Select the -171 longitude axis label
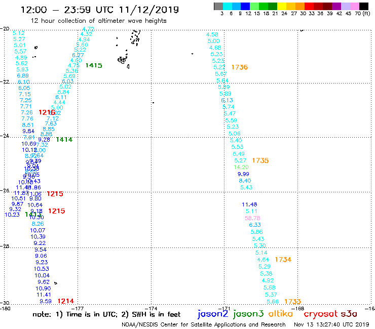Screen dimensions: 375x329 click(x=224, y=308)
